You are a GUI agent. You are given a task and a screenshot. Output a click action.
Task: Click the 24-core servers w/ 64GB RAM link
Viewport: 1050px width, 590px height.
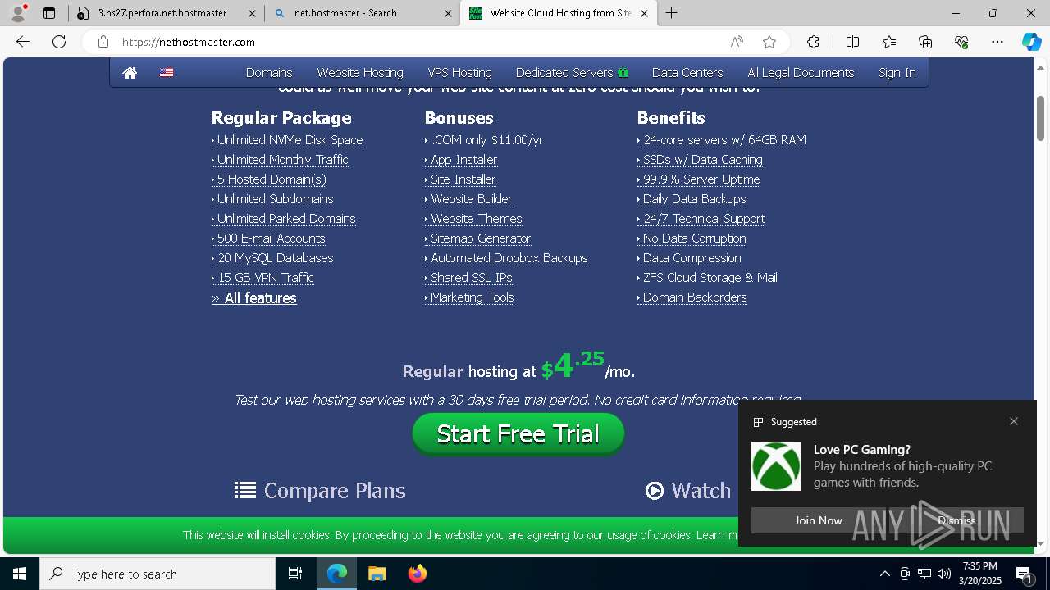coord(722,140)
